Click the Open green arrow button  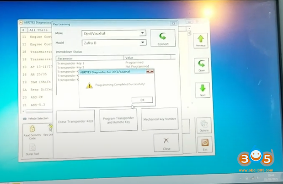click(201, 65)
